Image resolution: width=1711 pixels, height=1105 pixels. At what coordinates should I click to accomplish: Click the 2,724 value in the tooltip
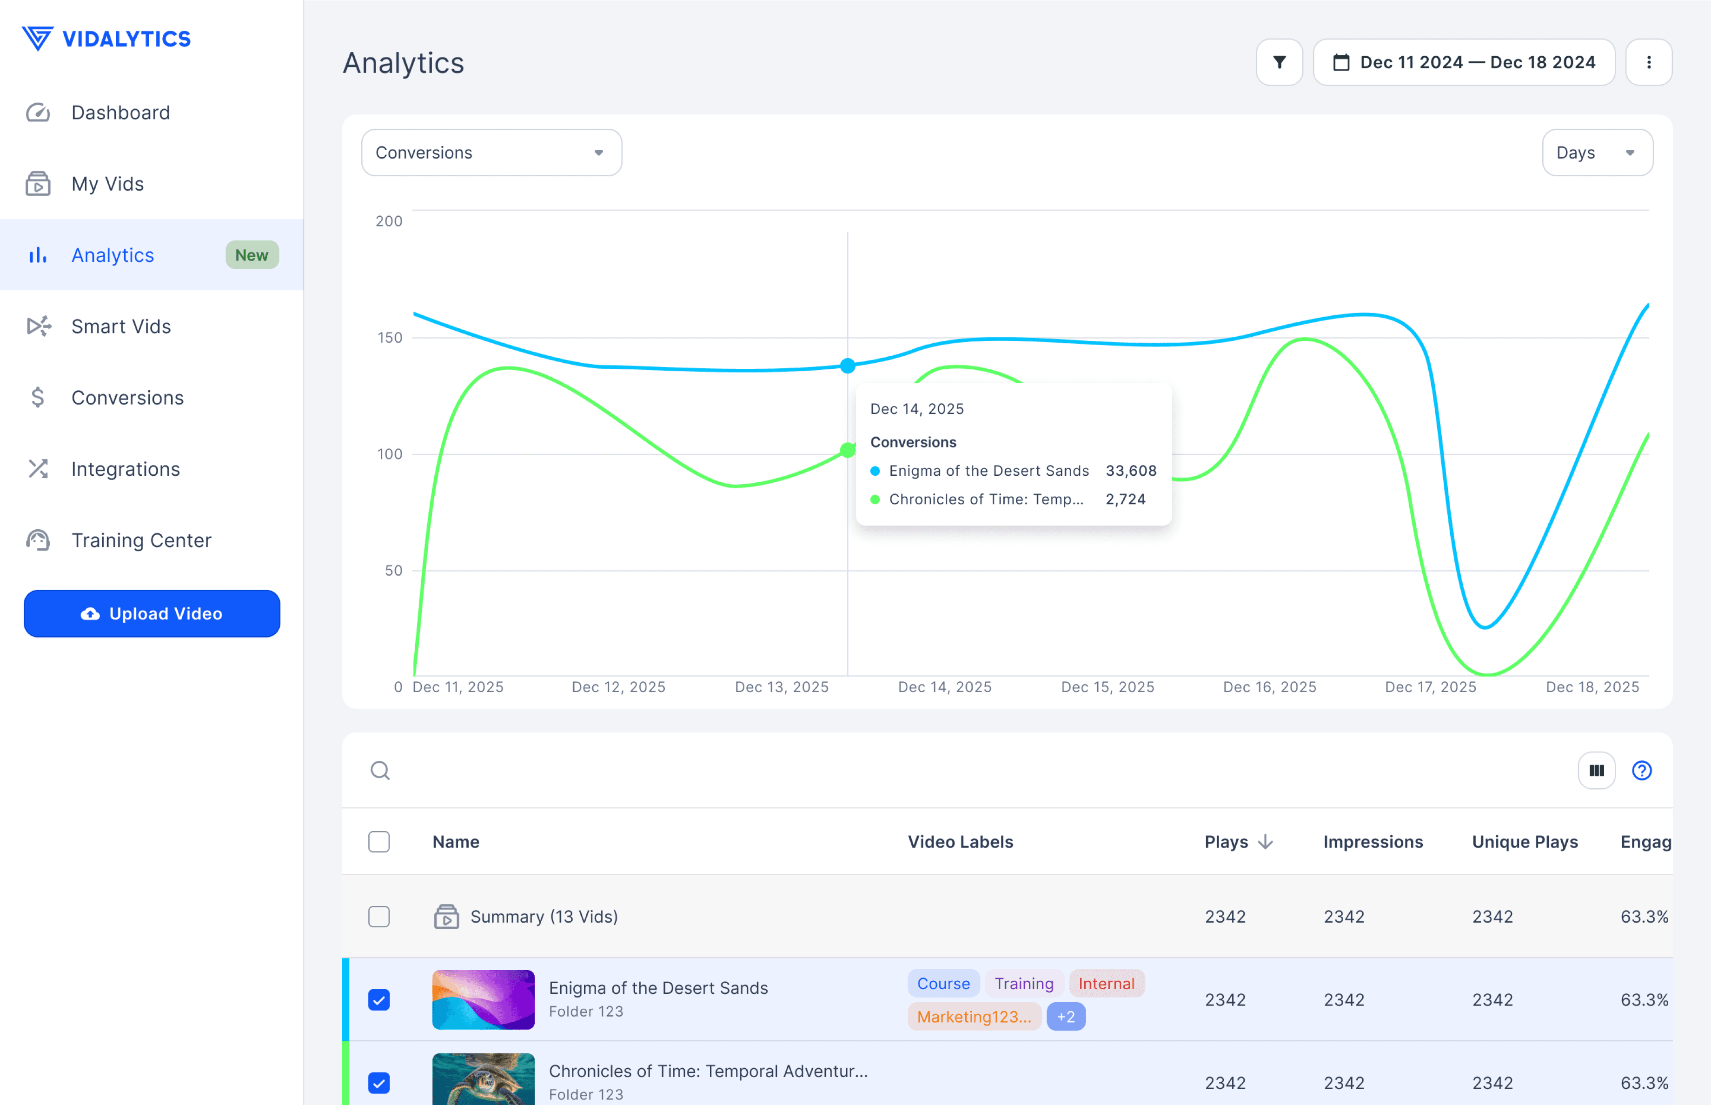(1125, 499)
